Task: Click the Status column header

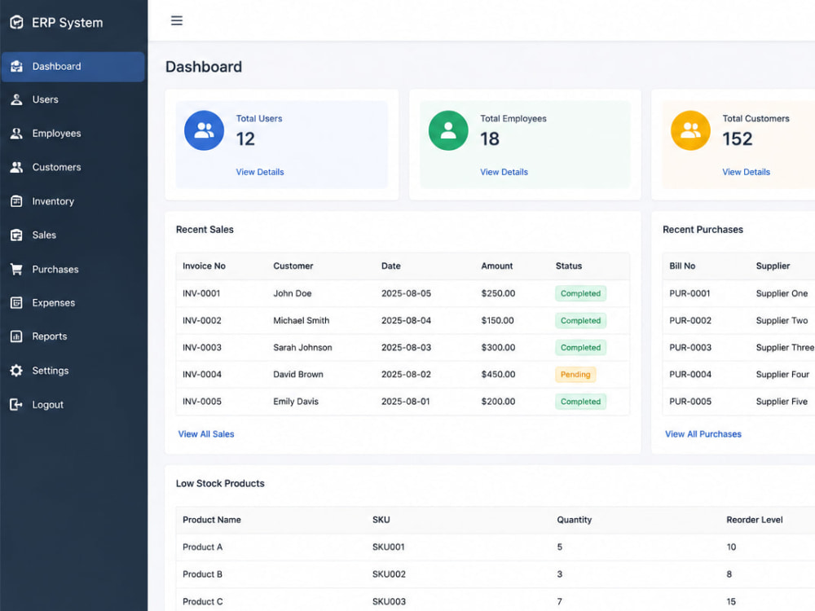Action: 569,266
